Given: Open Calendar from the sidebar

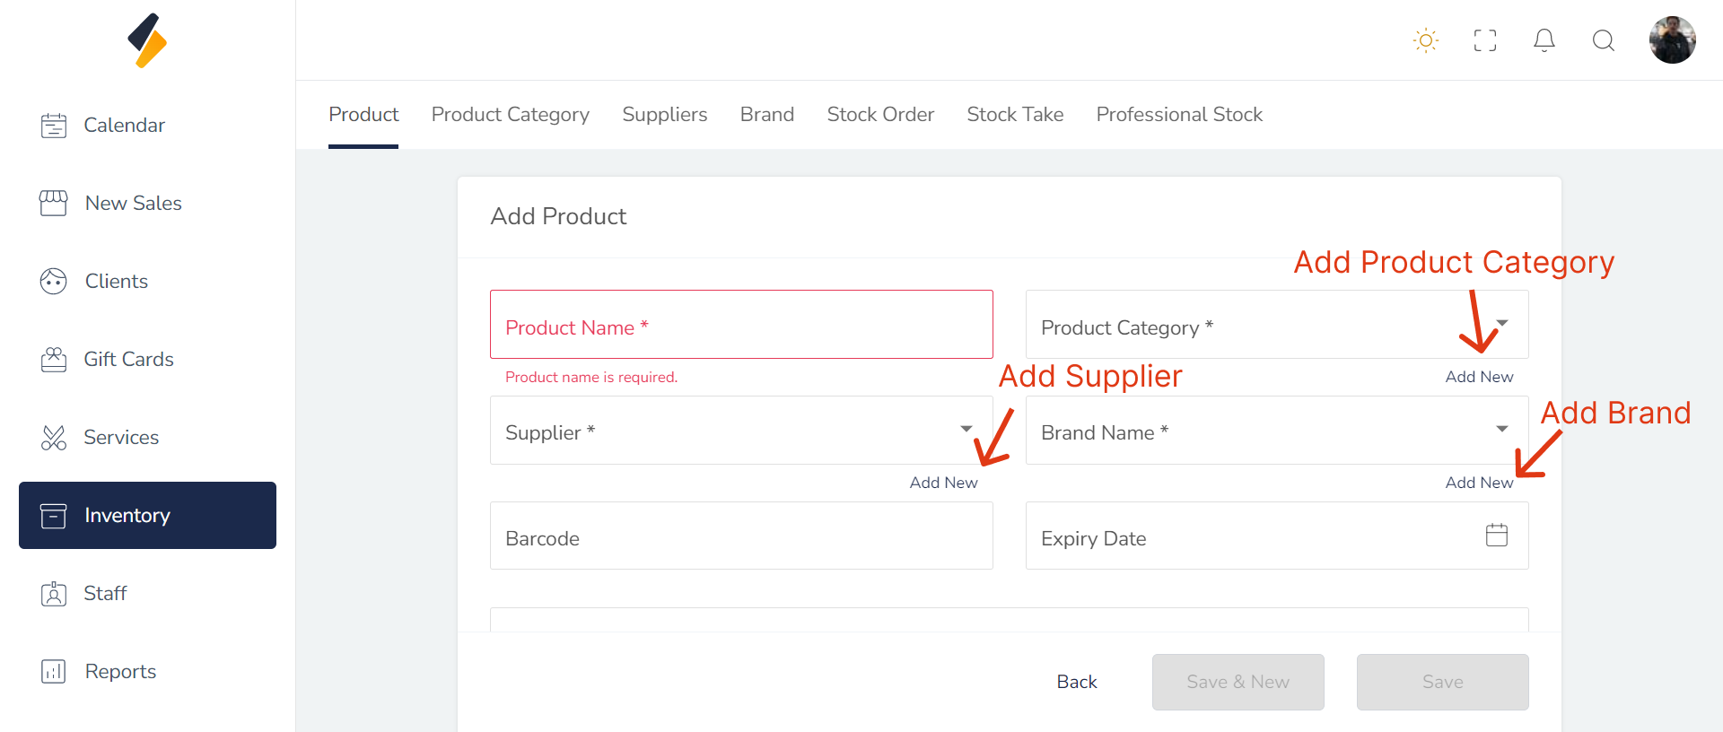Looking at the screenshot, I should (x=124, y=126).
